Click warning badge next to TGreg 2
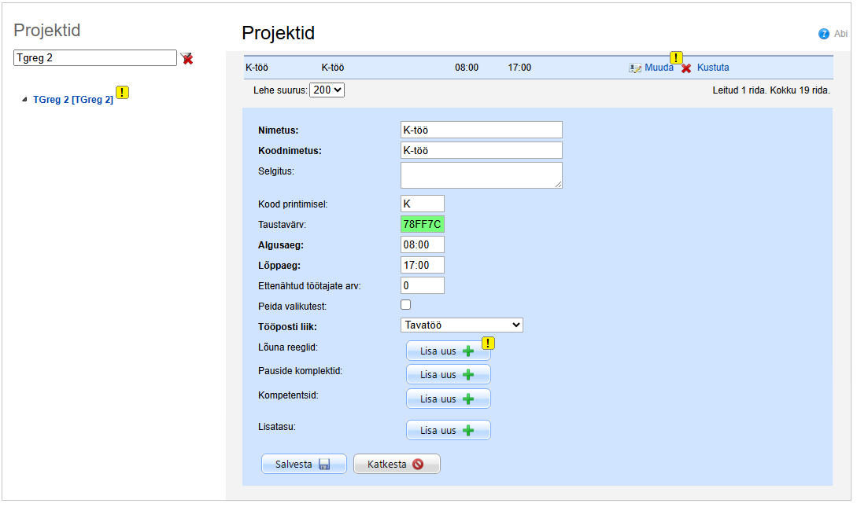The height and width of the screenshot is (507, 857). 122,93
